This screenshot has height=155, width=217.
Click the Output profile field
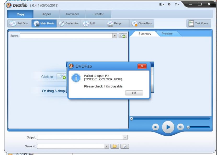click(80, 137)
